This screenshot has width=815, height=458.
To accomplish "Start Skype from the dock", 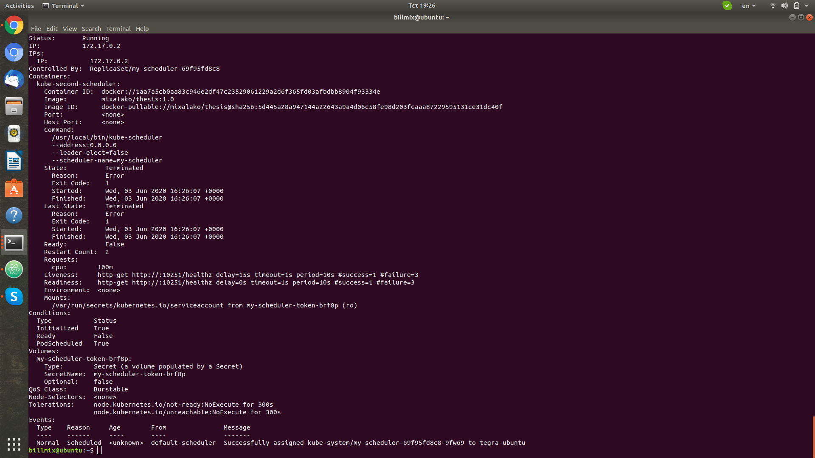I will click(x=14, y=296).
